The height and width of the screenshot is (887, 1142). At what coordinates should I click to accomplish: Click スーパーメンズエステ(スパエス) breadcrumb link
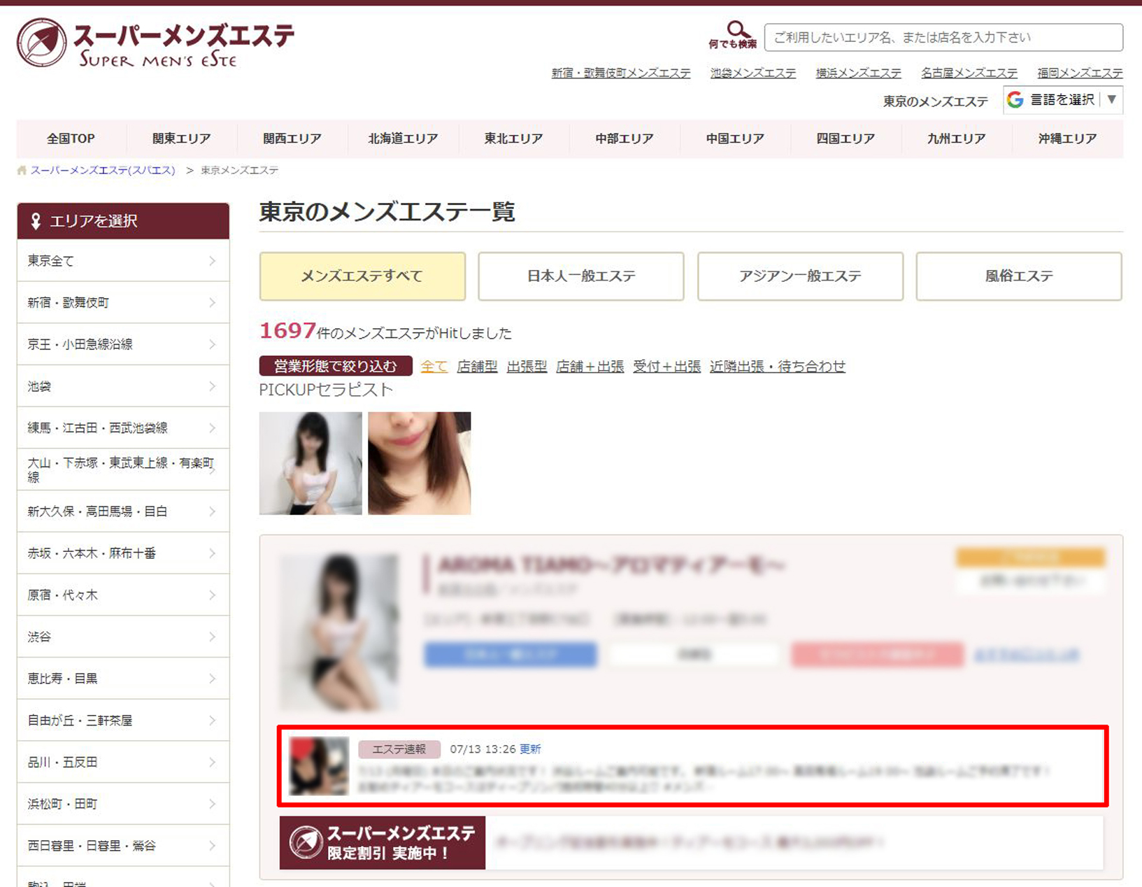coord(103,170)
